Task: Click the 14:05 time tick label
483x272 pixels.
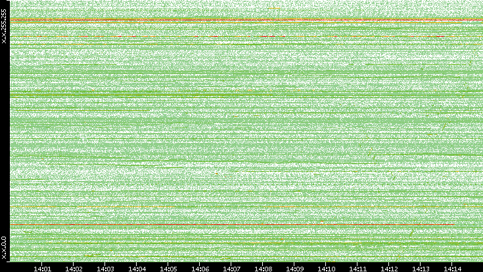Action: pos(168,269)
